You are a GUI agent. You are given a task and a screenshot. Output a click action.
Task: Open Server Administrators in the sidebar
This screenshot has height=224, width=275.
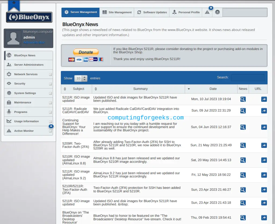pos(28,65)
